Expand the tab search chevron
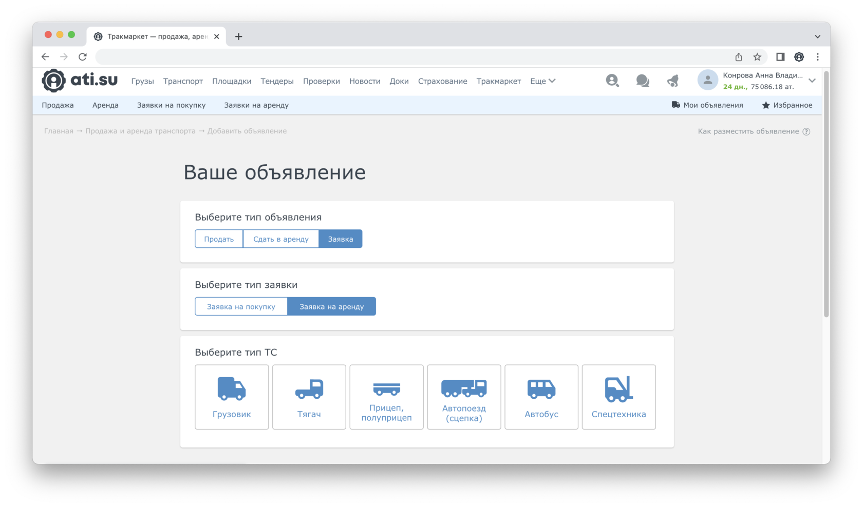 817,36
